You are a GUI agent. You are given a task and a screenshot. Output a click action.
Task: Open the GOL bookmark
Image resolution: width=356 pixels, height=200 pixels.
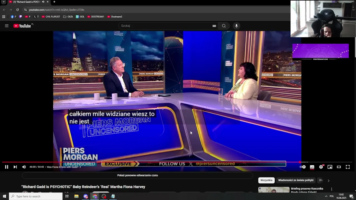coord(80,17)
